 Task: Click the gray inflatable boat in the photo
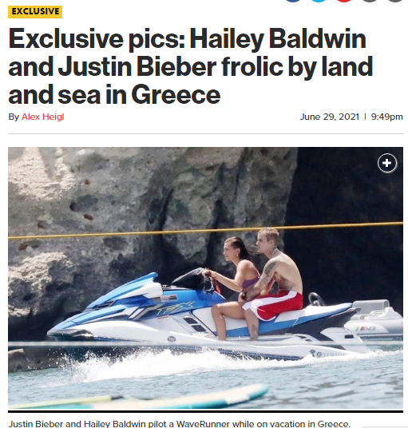click(x=375, y=318)
